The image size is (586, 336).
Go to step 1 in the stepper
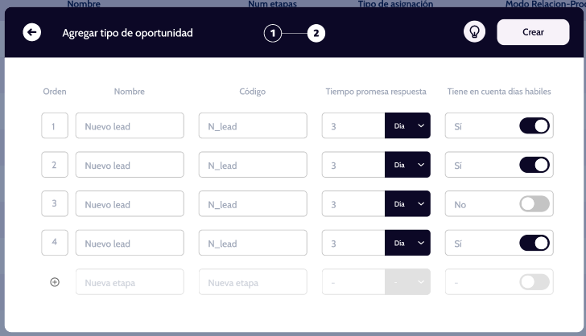273,33
